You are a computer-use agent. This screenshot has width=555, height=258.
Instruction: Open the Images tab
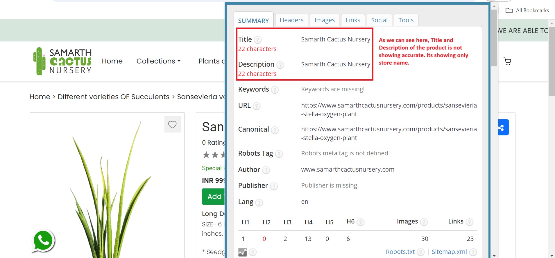(325, 20)
